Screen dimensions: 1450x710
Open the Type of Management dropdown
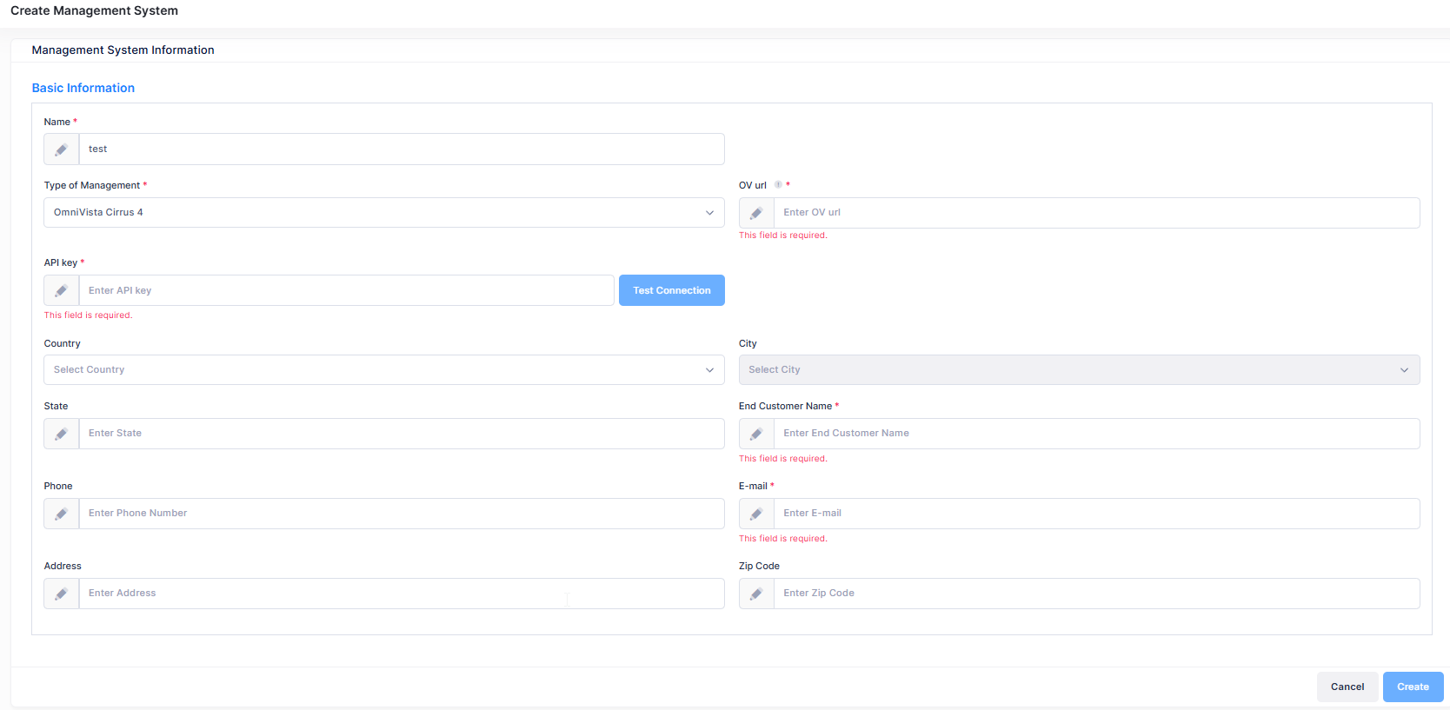click(383, 213)
